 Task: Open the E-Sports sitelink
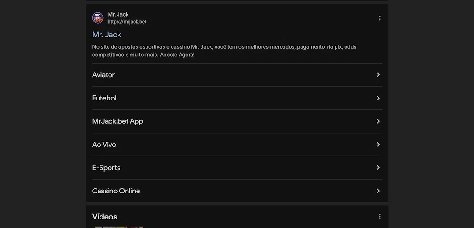(x=237, y=168)
